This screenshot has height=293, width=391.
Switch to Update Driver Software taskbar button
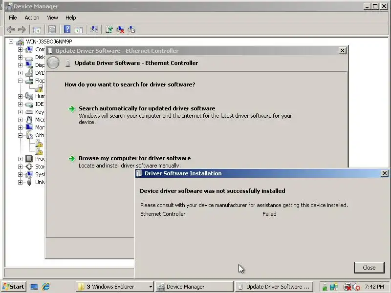point(274,287)
